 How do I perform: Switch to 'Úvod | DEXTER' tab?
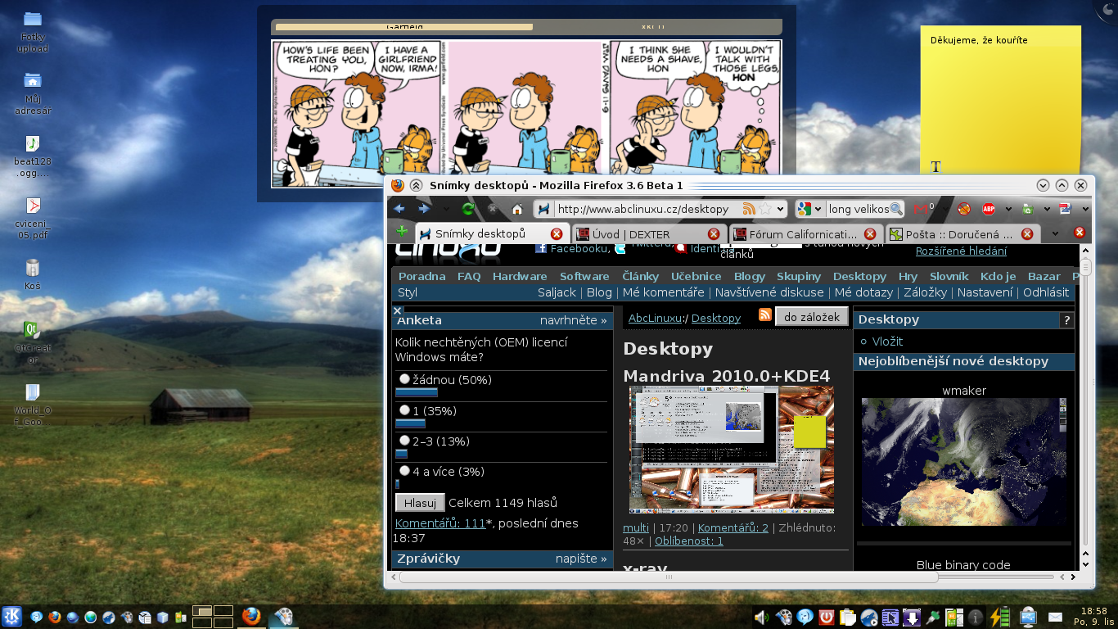click(648, 233)
